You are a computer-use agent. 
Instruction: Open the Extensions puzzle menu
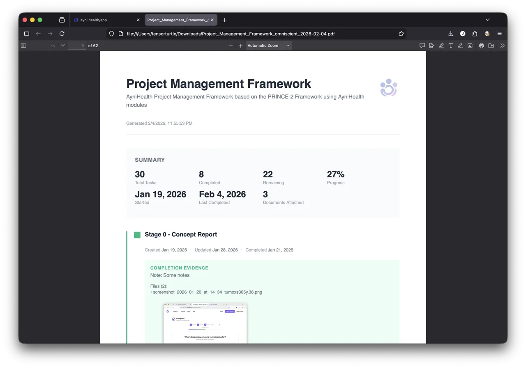tap(475, 34)
